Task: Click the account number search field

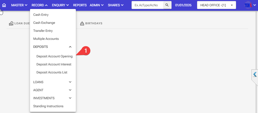Action: pyautogui.click(x=148, y=5)
